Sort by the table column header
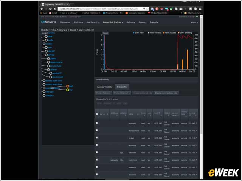Image resolution: width=242 pixels, height=181 pixels. click(x=133, y=114)
